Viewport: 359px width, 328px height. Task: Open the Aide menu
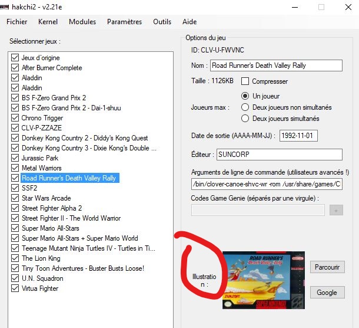click(190, 22)
